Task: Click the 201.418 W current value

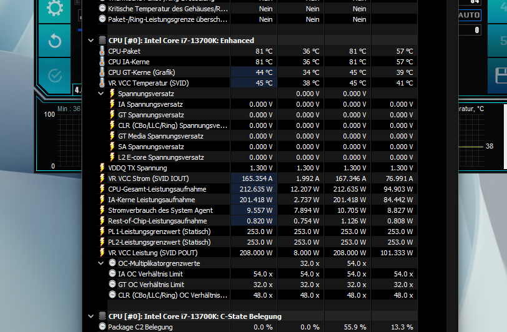Action: click(256, 200)
